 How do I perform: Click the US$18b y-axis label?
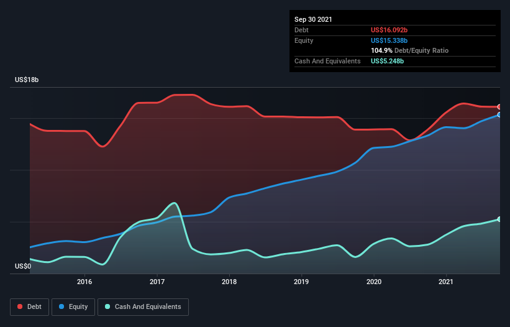click(x=27, y=80)
